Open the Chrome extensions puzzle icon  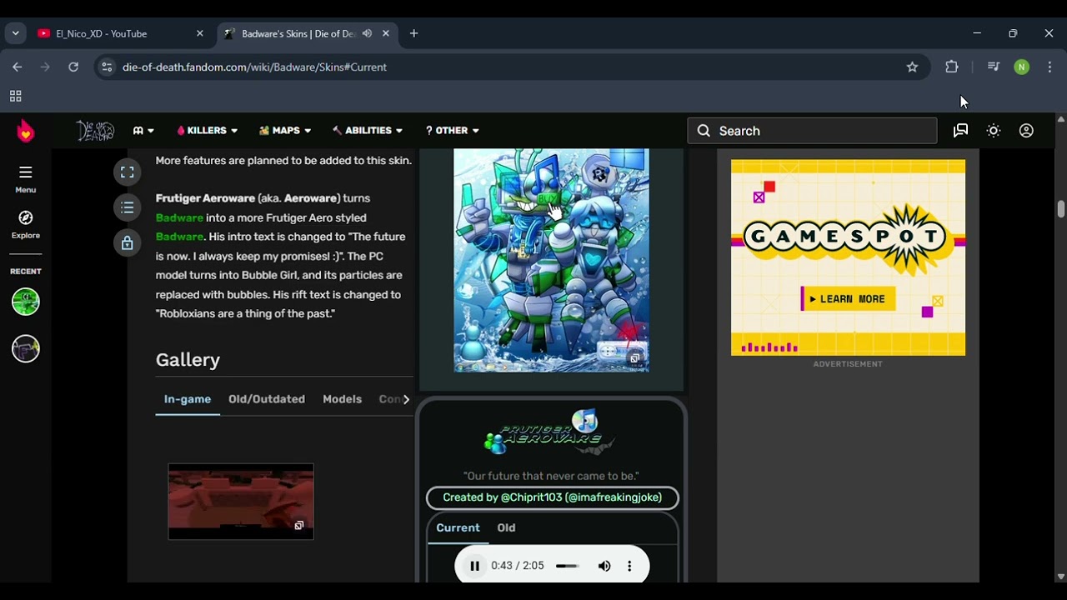tap(952, 67)
